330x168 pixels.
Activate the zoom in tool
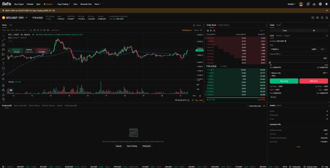3,79
